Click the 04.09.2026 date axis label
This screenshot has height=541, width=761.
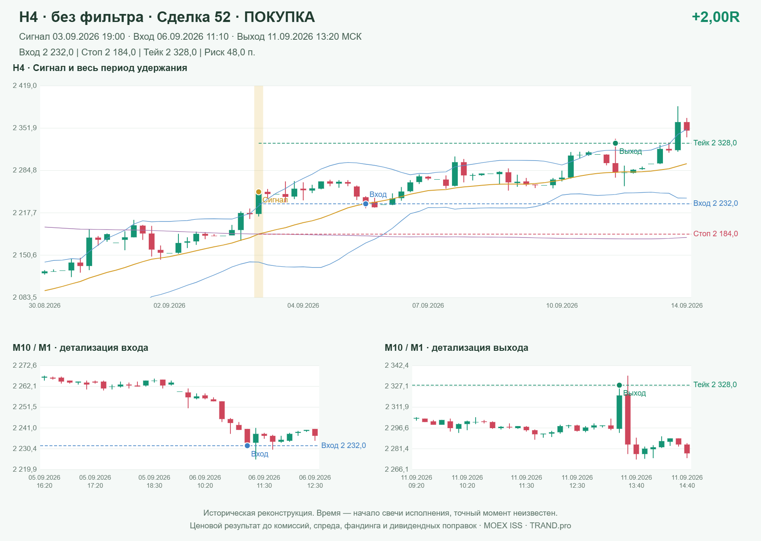coord(303,306)
